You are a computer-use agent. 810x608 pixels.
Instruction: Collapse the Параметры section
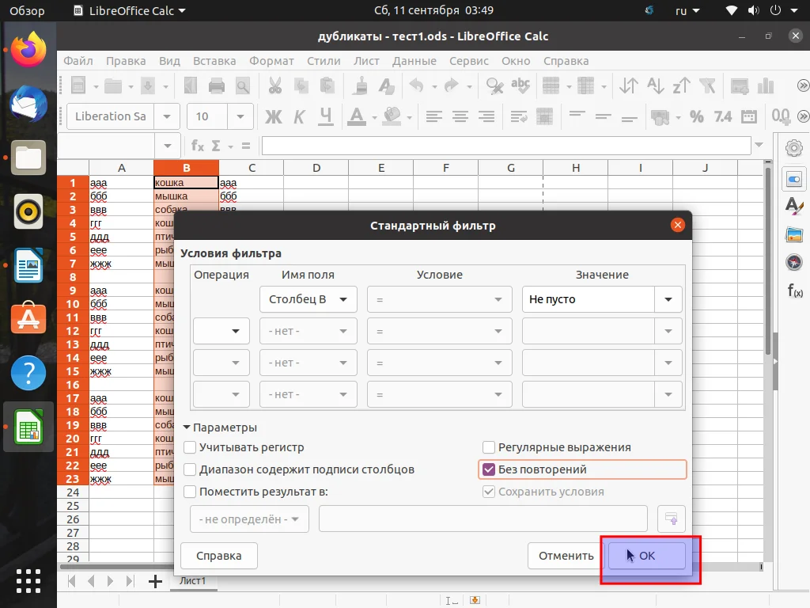187,427
